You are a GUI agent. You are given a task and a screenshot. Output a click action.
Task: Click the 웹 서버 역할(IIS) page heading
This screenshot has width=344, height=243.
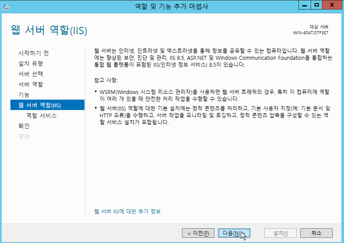click(x=49, y=30)
